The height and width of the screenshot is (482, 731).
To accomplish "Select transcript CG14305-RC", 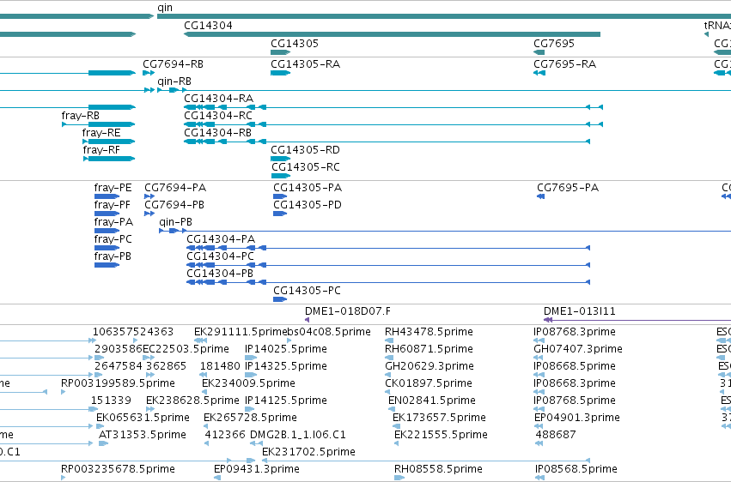I will (x=306, y=167).
